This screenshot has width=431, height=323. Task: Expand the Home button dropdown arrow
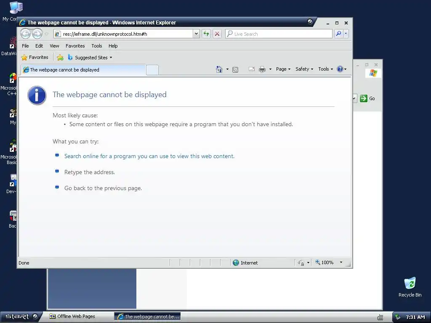click(227, 69)
